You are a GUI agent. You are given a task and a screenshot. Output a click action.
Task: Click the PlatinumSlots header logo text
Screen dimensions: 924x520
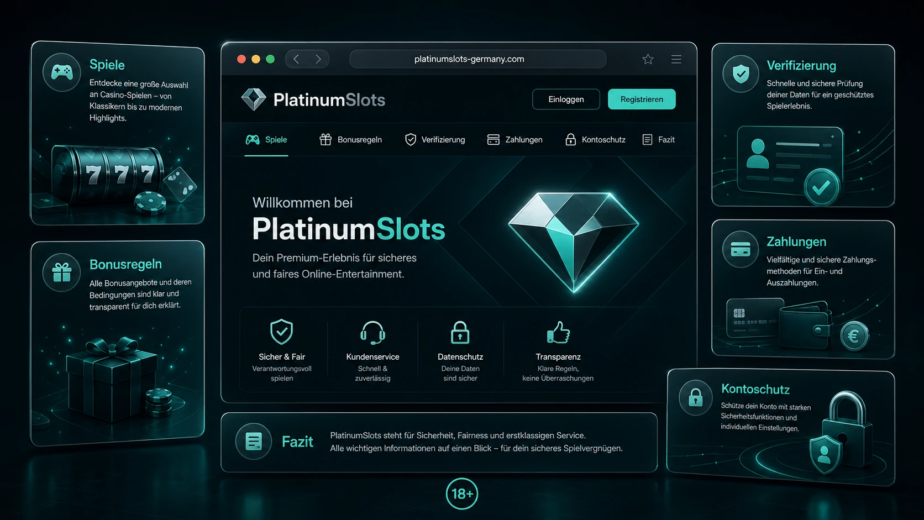point(329,100)
